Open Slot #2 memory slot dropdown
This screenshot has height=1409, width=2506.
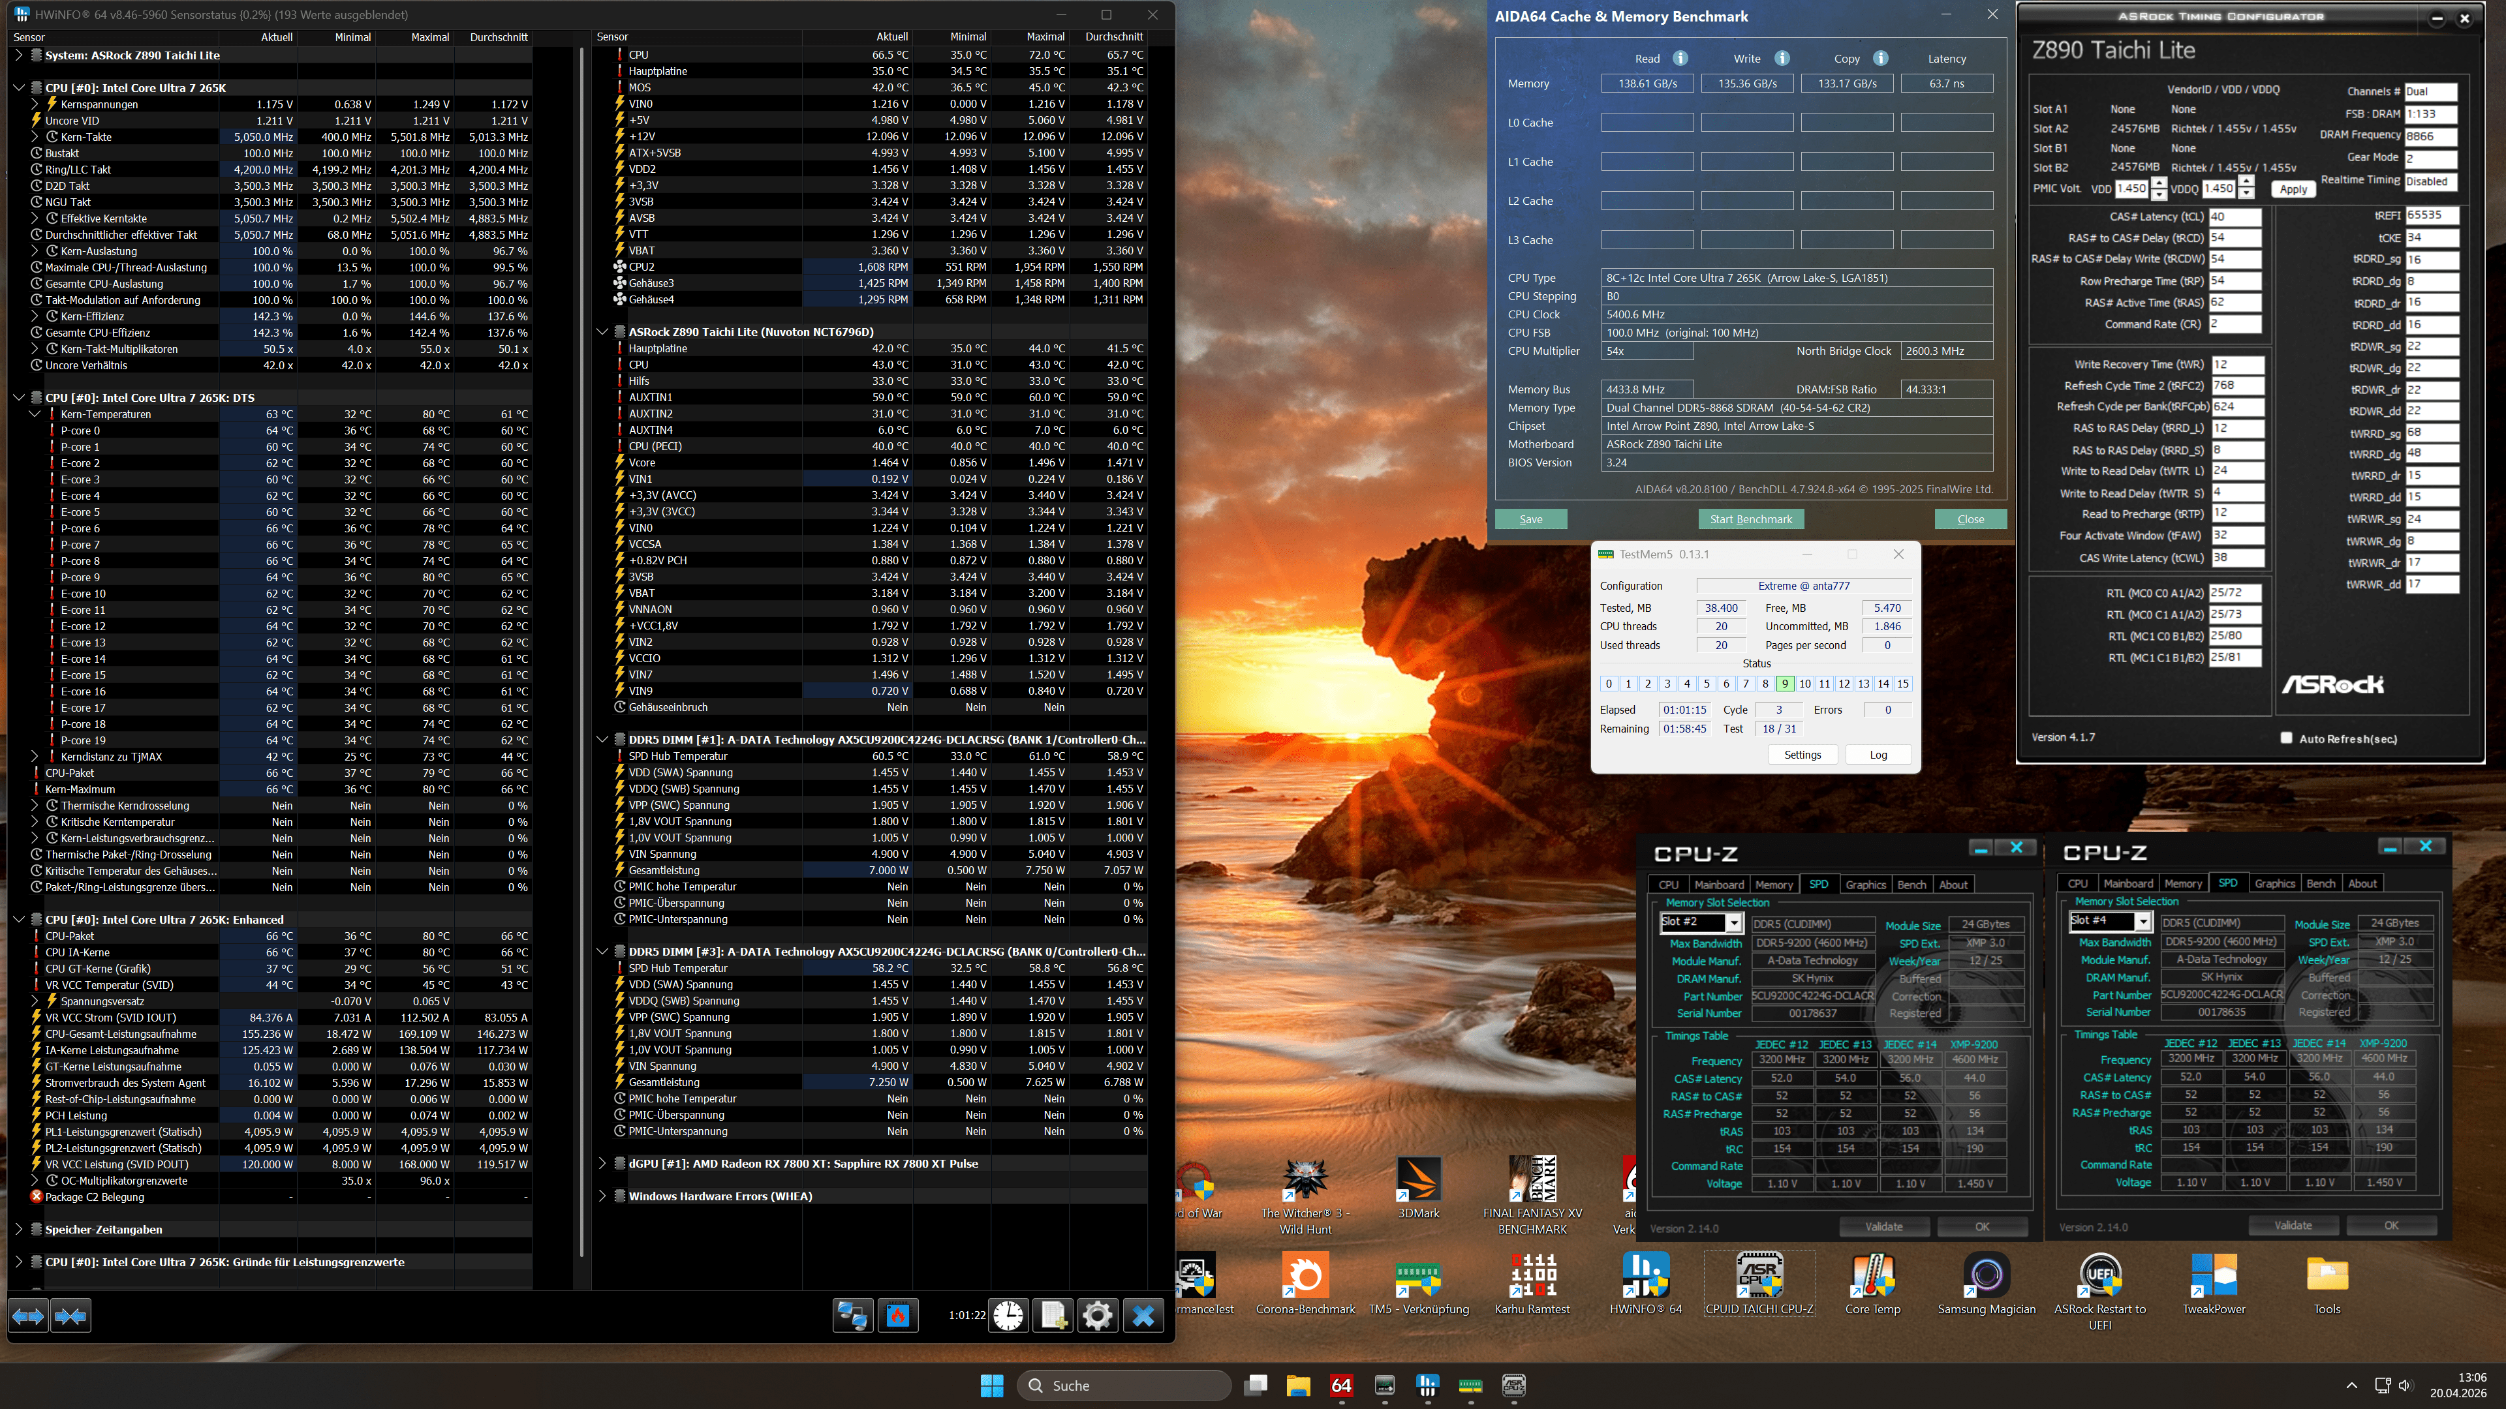(1733, 922)
